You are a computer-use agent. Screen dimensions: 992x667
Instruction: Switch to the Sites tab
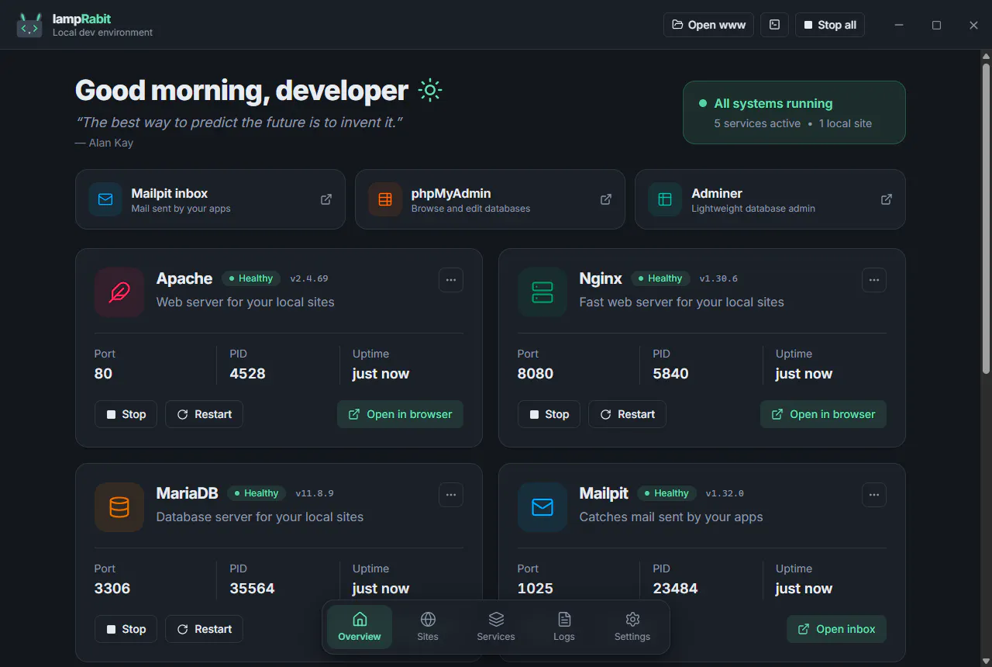click(x=428, y=627)
